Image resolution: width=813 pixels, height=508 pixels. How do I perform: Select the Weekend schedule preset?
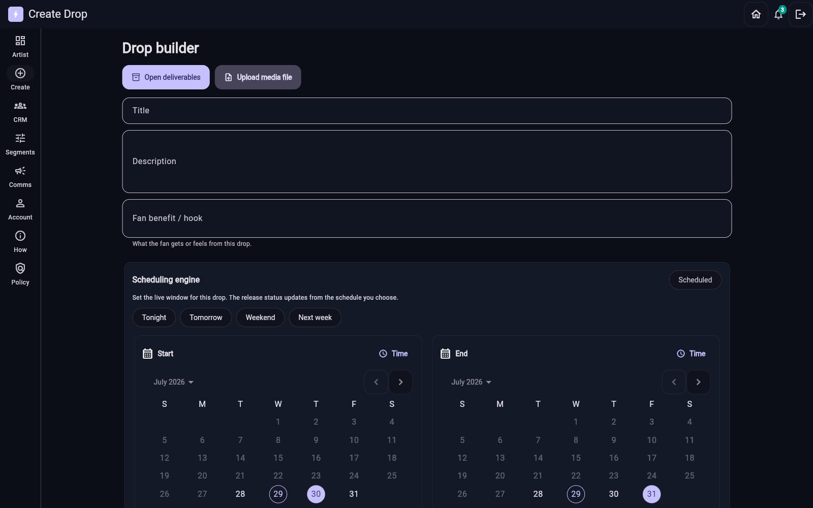(x=260, y=317)
